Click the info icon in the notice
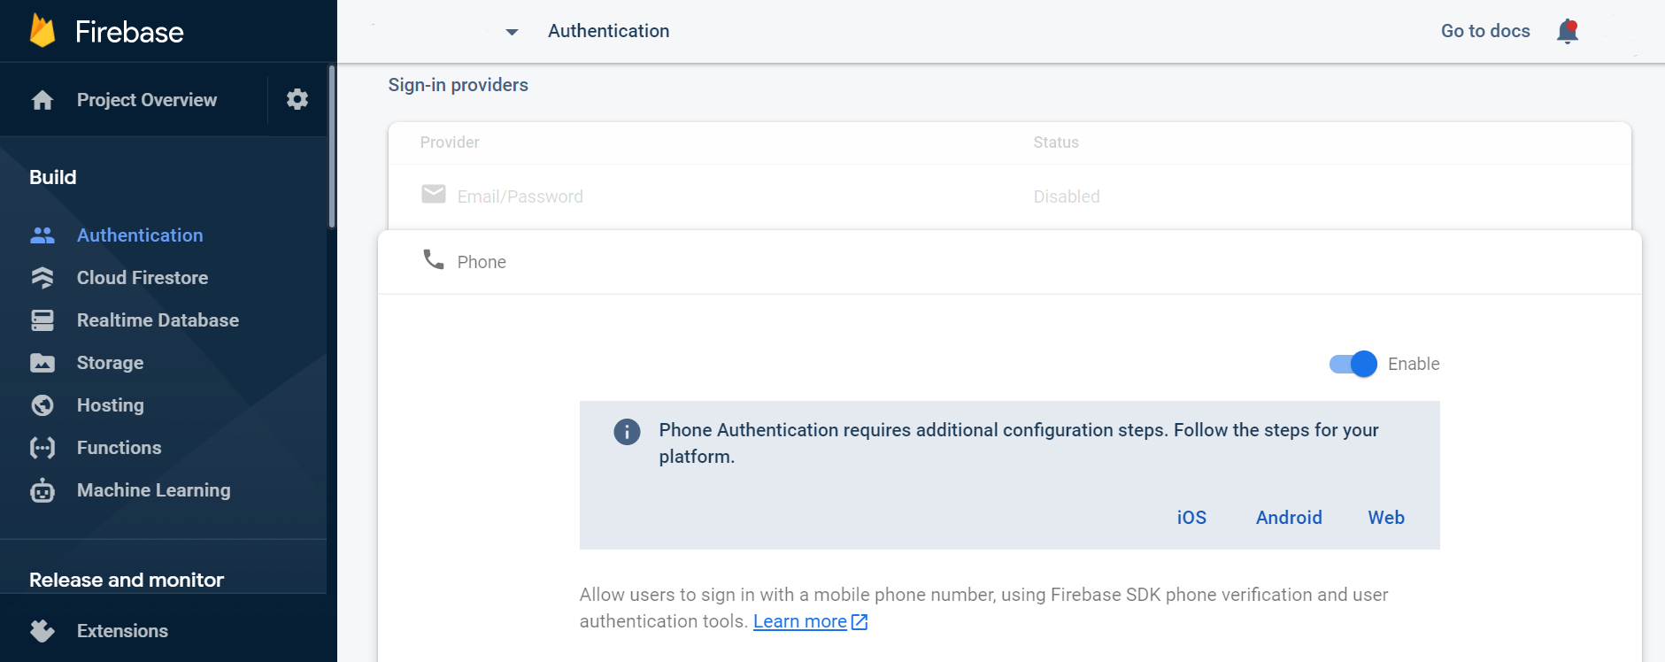The height and width of the screenshot is (662, 1665). pyautogui.click(x=627, y=432)
